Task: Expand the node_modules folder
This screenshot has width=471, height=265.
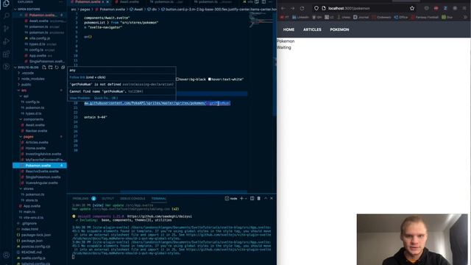Action: (x=19, y=79)
